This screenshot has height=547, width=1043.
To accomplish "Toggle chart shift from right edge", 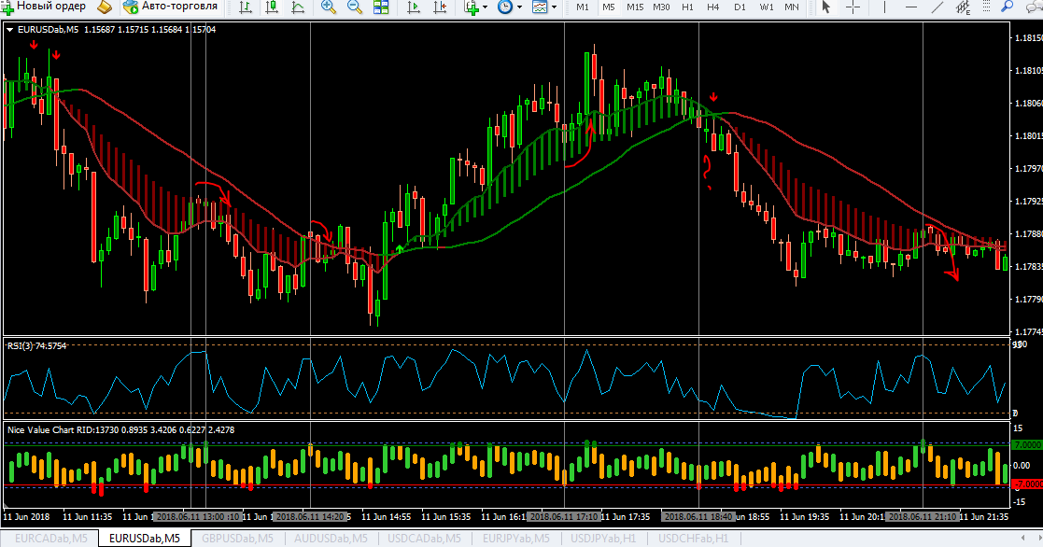I will 440,7.
